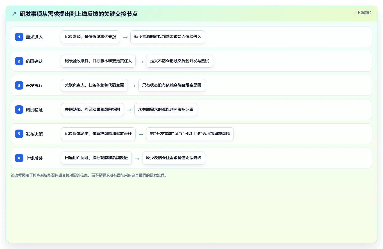
Task: Click the arrow in the 发布决策 row
Action: 141,134
